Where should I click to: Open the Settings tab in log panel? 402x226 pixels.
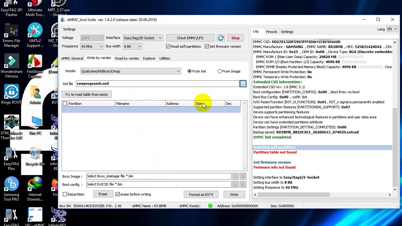[x=287, y=32]
